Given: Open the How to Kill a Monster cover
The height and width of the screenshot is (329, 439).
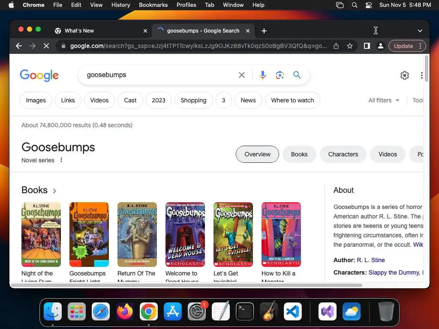Looking at the screenshot, I should coord(281,234).
